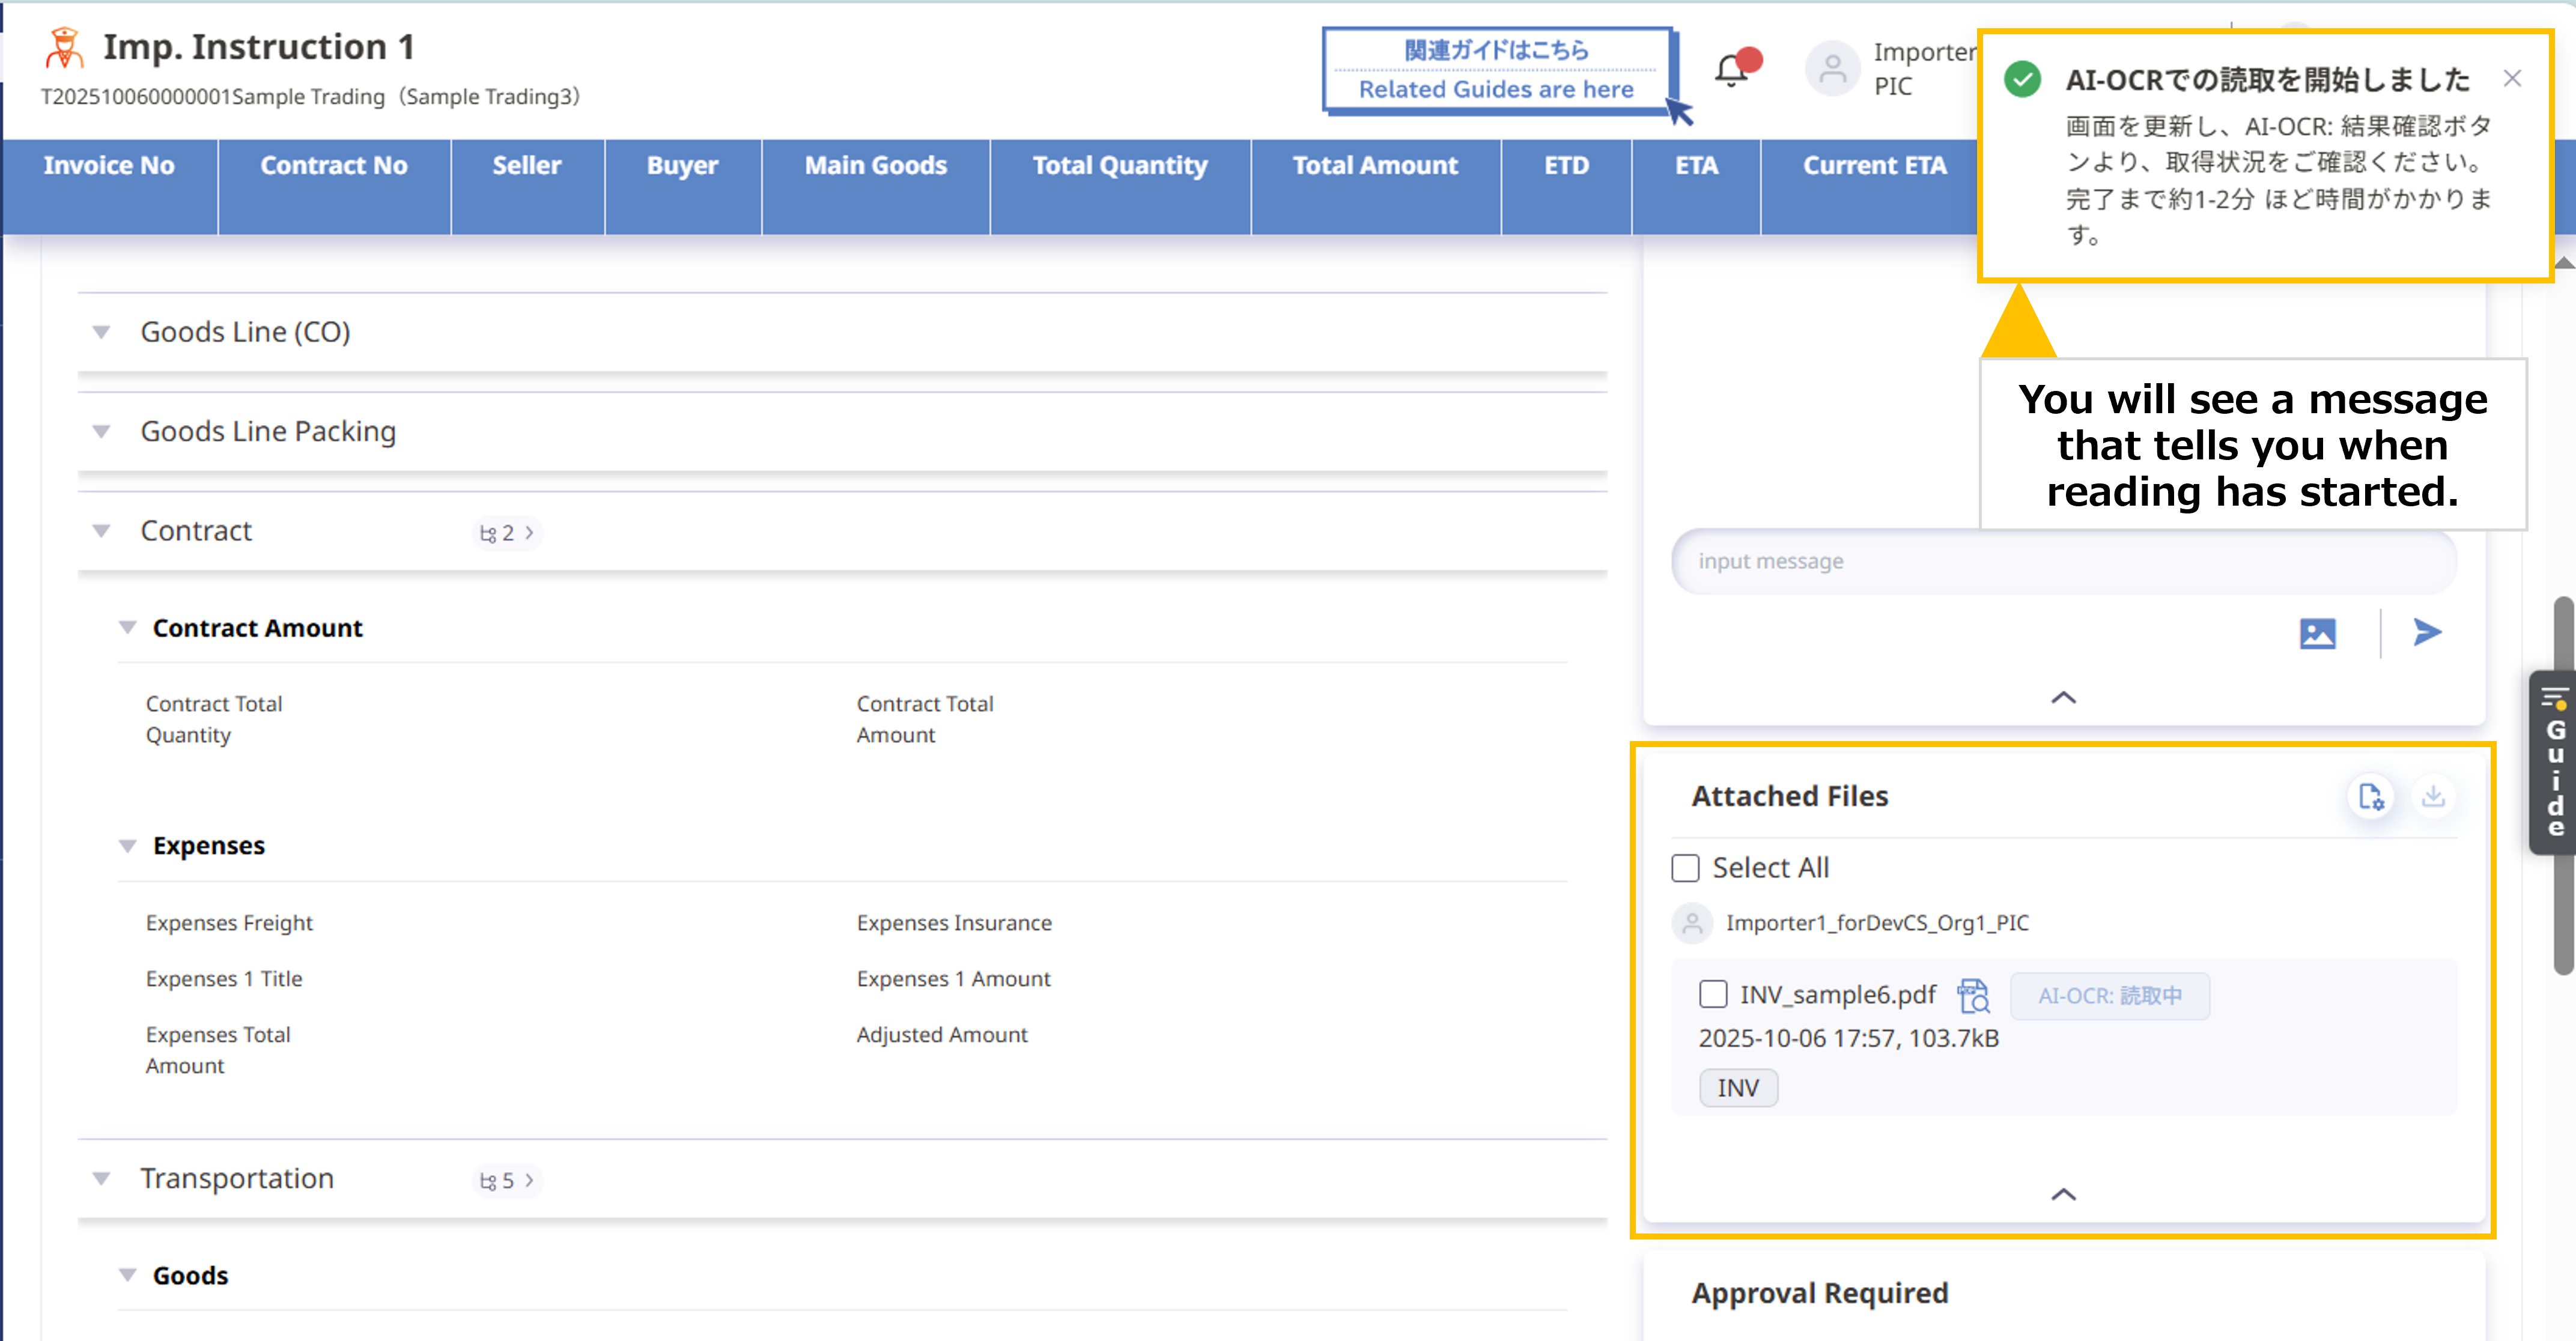Click the Adjusted Amount label
Viewport: 2576px width, 1341px height.
[x=942, y=1035]
